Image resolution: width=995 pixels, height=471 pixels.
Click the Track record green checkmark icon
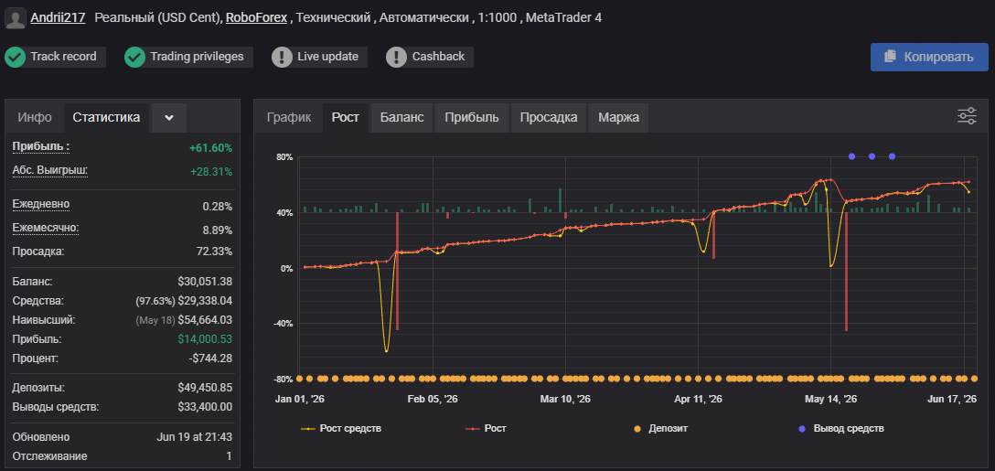15,57
